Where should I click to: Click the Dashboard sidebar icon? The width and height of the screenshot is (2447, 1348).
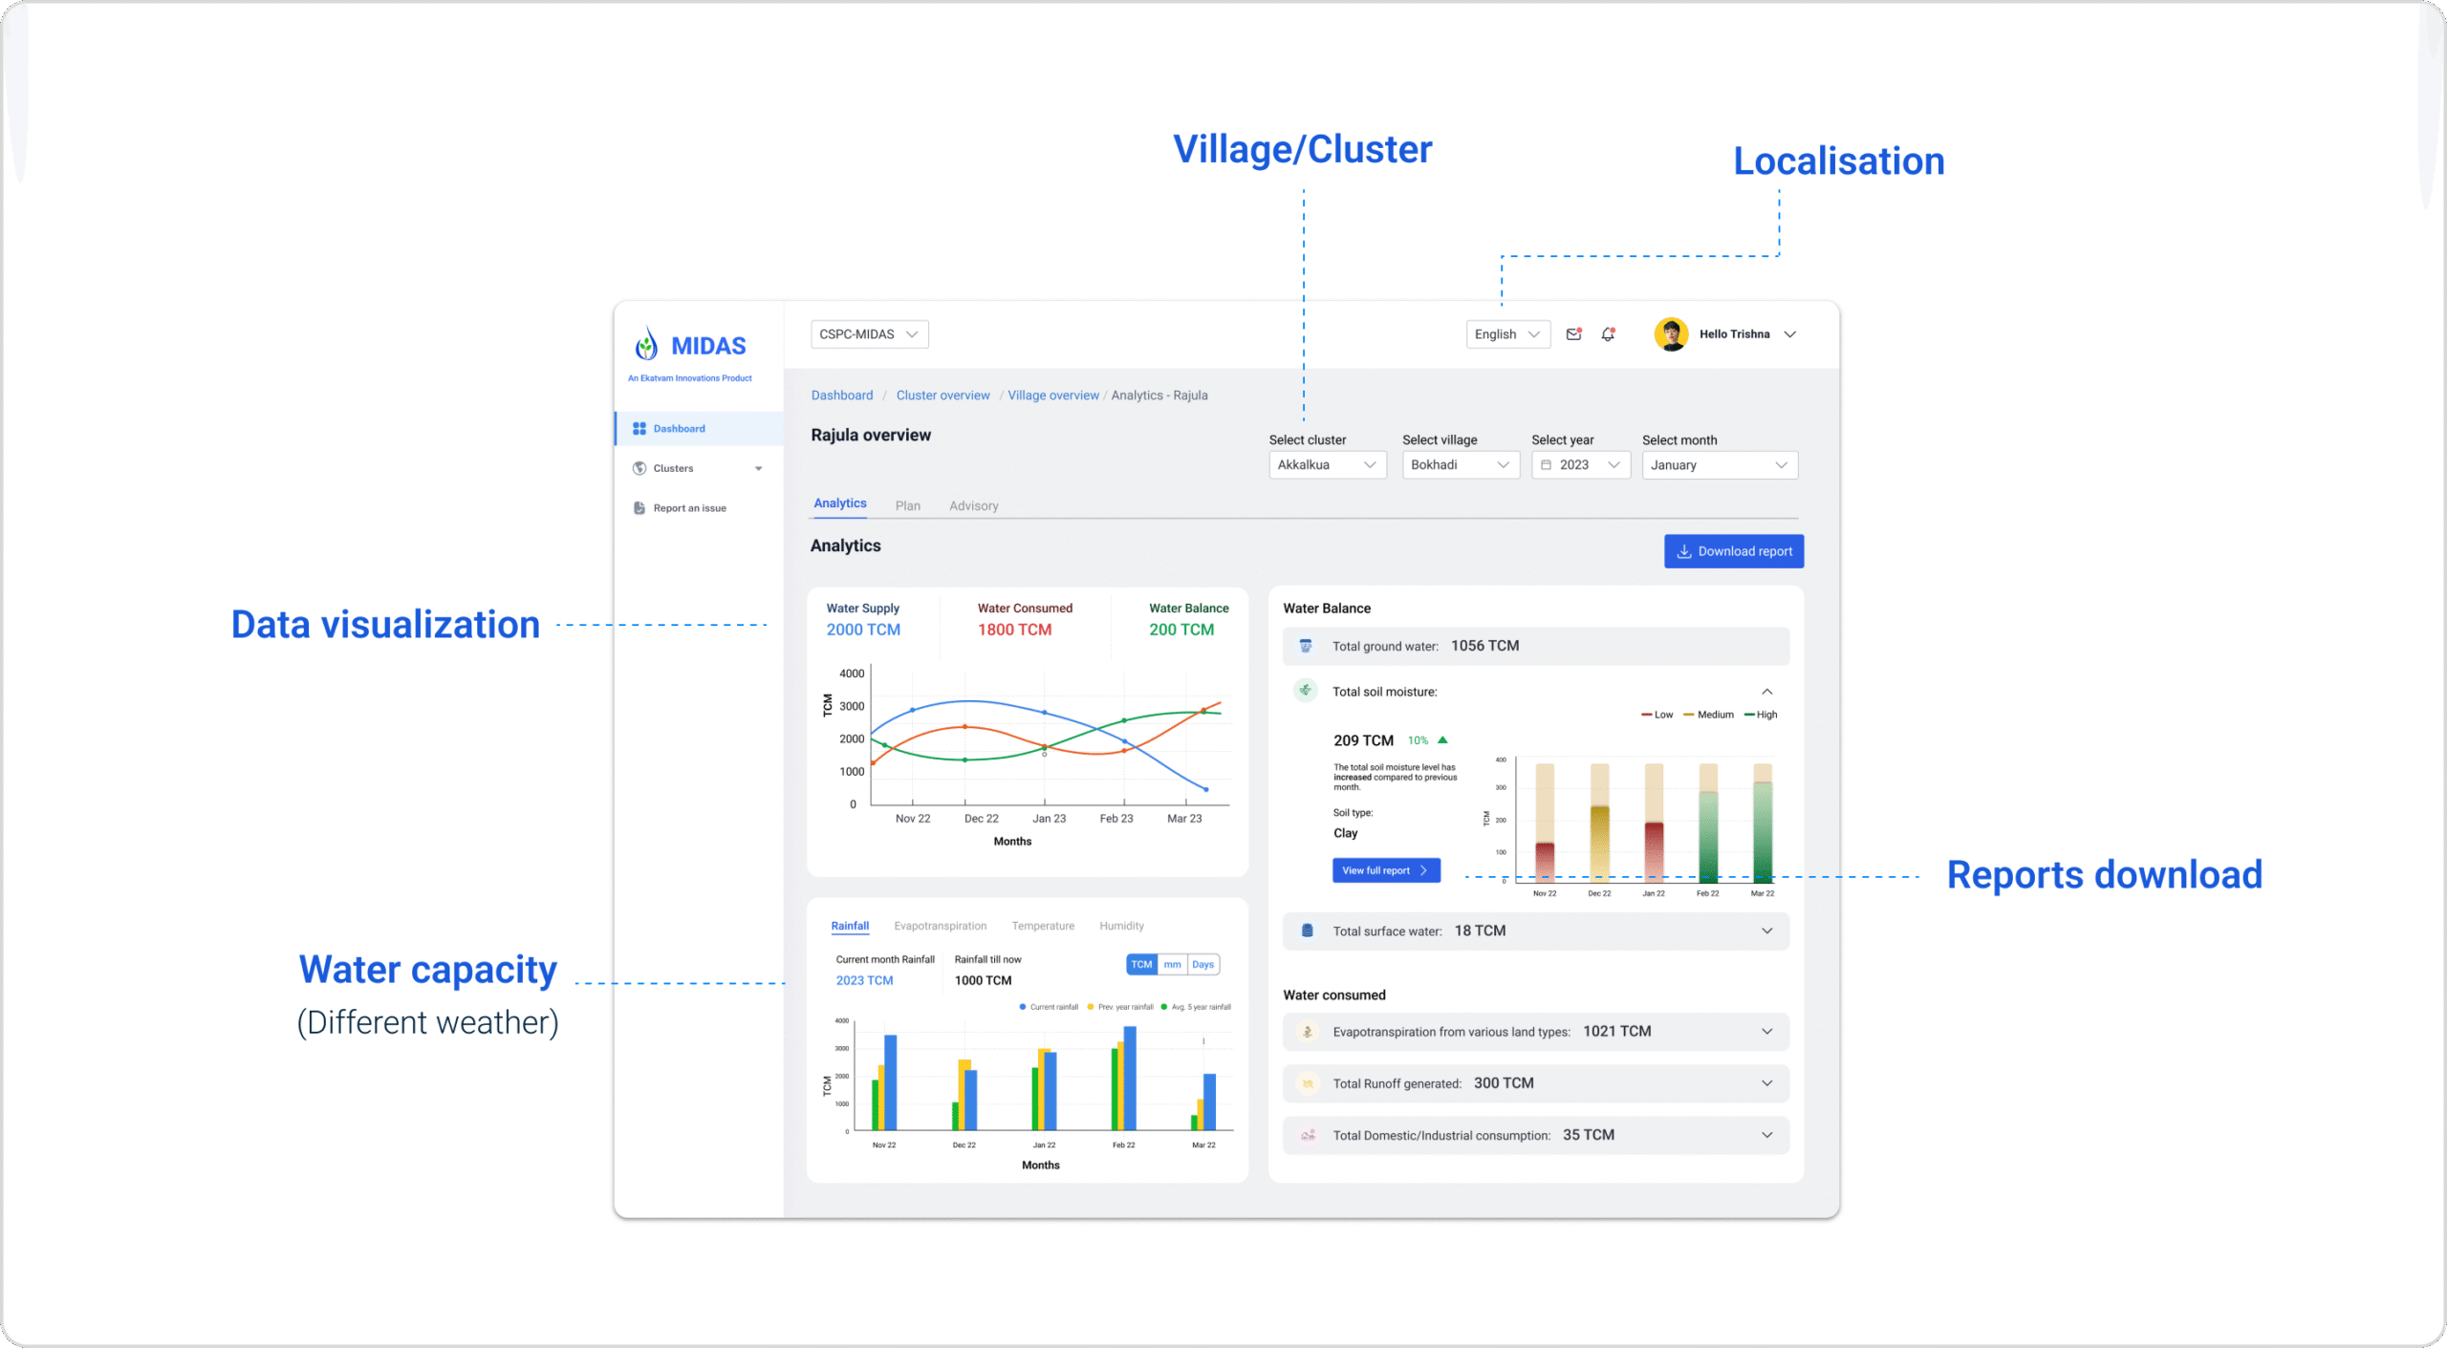coord(639,429)
